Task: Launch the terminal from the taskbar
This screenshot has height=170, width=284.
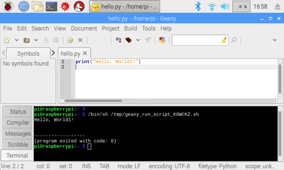Action: pos(52,6)
